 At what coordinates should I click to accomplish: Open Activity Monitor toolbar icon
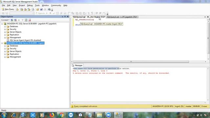point(49,10)
